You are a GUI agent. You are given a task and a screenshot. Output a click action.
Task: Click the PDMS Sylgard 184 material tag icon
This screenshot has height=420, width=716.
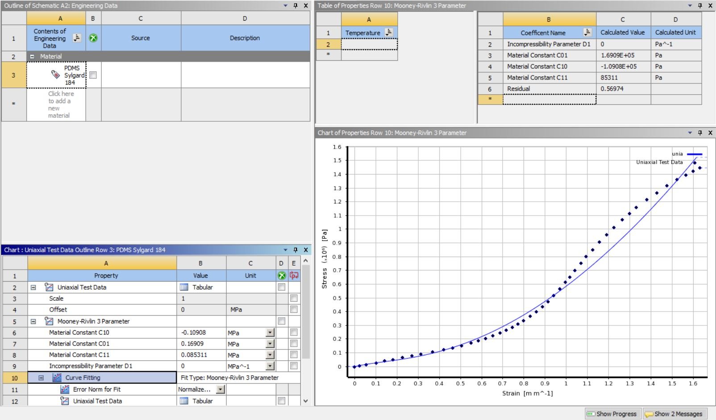click(x=56, y=75)
